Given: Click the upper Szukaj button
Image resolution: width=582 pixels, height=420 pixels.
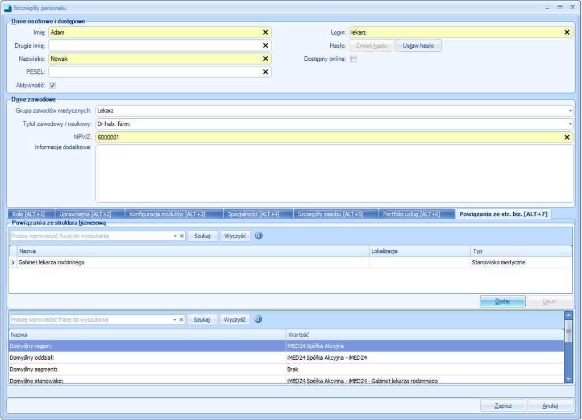Looking at the screenshot, I should coord(202,236).
